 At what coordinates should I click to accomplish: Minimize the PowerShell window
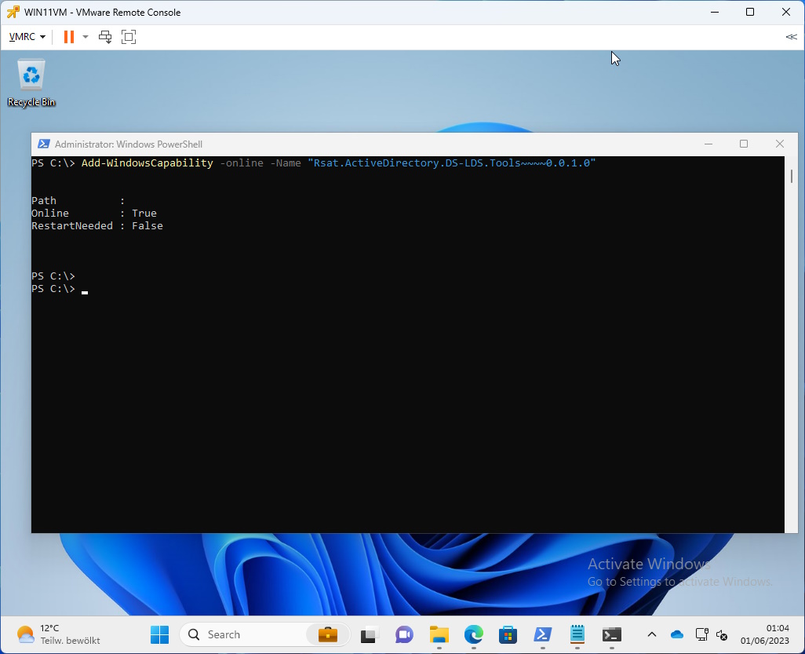coord(708,144)
